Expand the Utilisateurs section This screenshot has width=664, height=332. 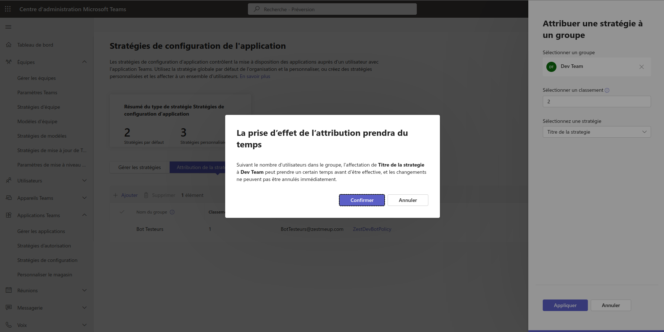click(x=84, y=181)
